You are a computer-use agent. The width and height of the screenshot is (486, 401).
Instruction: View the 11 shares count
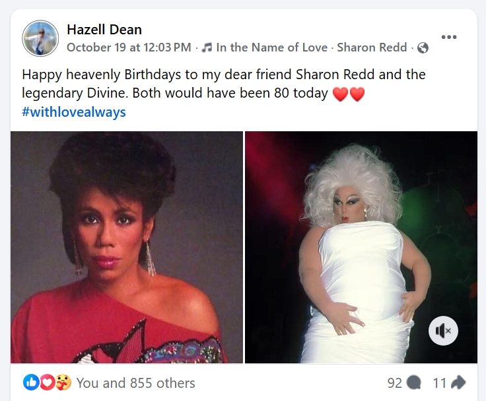coord(439,383)
